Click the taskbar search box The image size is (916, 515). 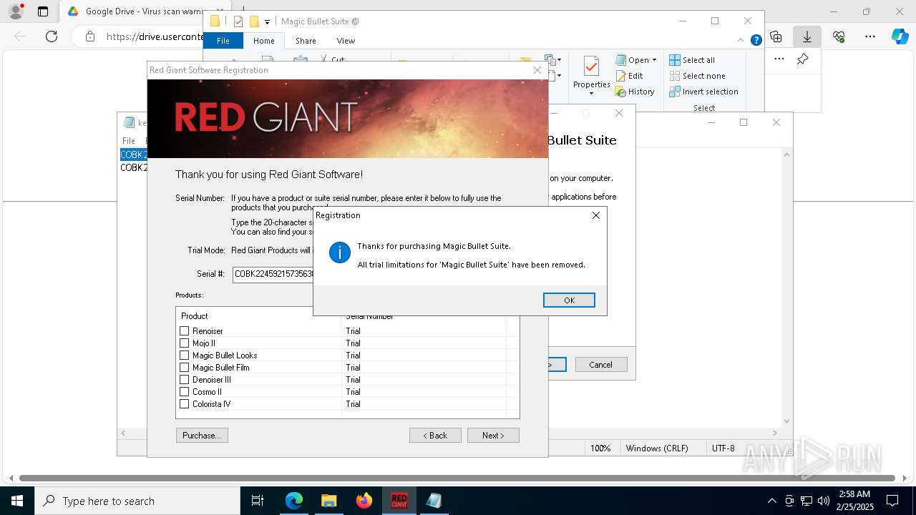137,501
